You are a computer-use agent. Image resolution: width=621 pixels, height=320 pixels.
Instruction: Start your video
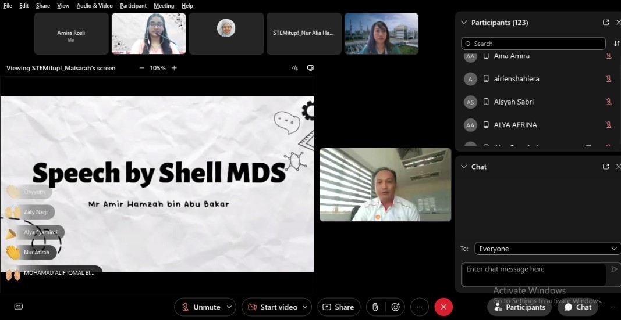pos(272,307)
